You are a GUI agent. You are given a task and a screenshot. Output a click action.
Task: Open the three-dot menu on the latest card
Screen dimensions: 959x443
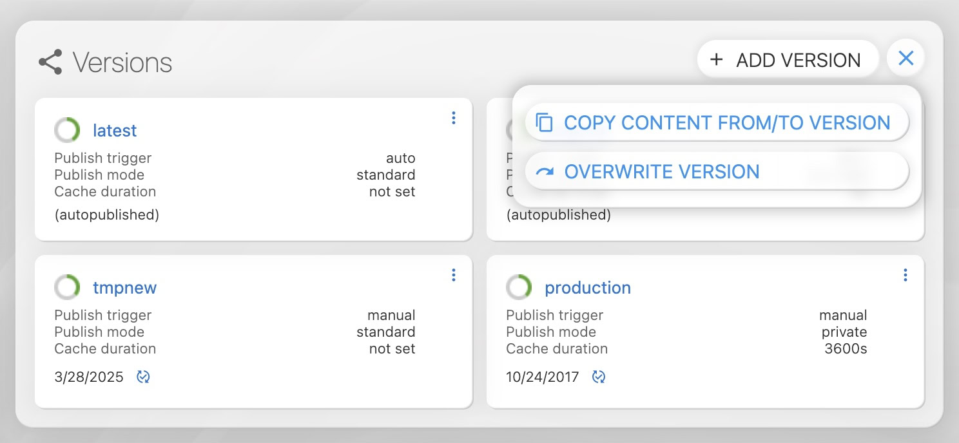pyautogui.click(x=454, y=118)
